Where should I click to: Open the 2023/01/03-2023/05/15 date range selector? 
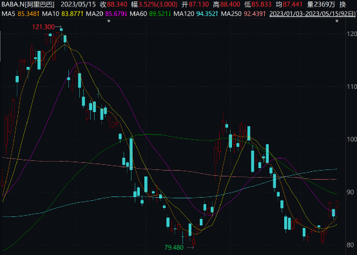click(x=312, y=14)
